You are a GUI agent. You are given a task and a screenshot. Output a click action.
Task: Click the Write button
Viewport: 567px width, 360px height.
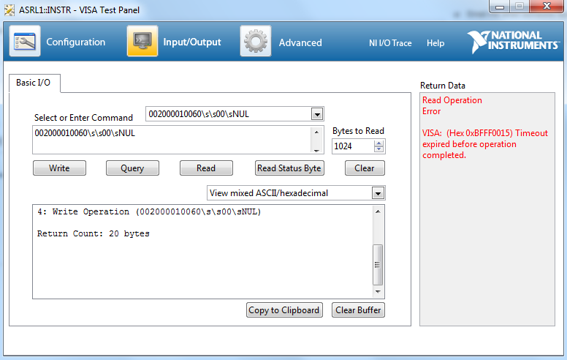[59, 168]
